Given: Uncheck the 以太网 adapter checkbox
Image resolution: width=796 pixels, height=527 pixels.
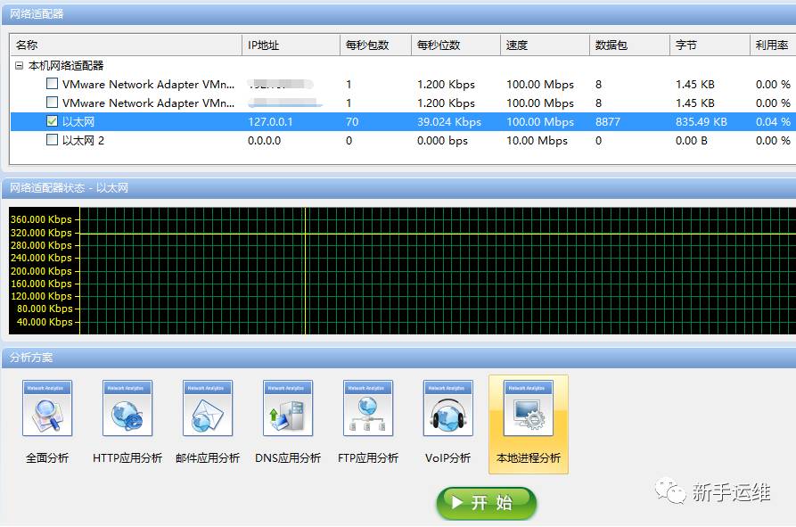Looking at the screenshot, I should click(x=53, y=121).
